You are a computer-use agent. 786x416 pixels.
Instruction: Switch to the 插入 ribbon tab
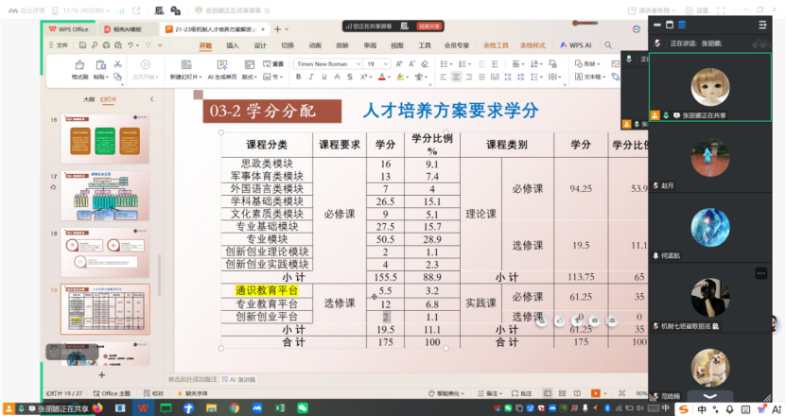click(233, 44)
